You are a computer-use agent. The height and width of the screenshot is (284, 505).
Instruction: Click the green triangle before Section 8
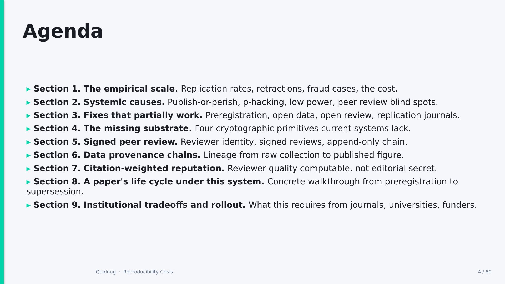click(x=29, y=182)
